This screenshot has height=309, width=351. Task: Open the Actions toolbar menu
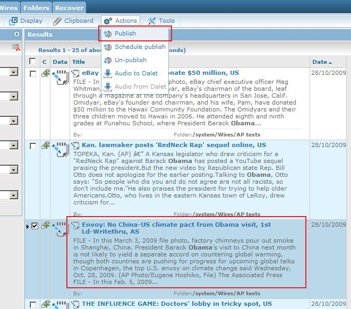(x=121, y=21)
